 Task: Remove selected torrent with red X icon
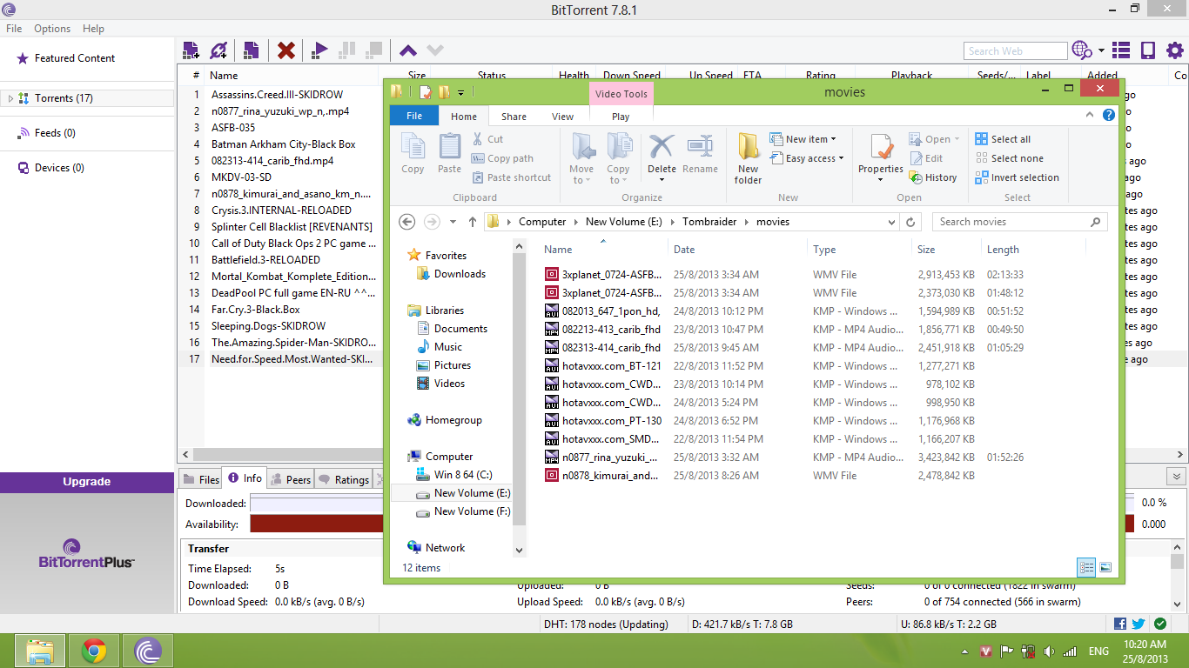[x=285, y=50]
